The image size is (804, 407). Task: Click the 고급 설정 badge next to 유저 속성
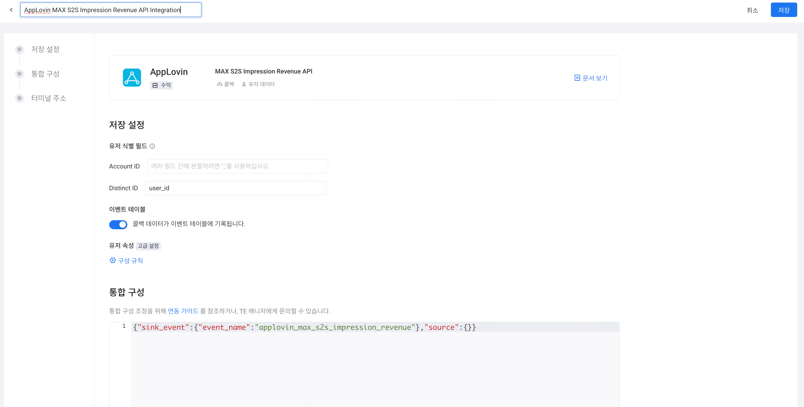(x=148, y=246)
